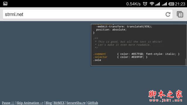Tap the battery 100 indicator
187x105 pixels.
[172, 4]
